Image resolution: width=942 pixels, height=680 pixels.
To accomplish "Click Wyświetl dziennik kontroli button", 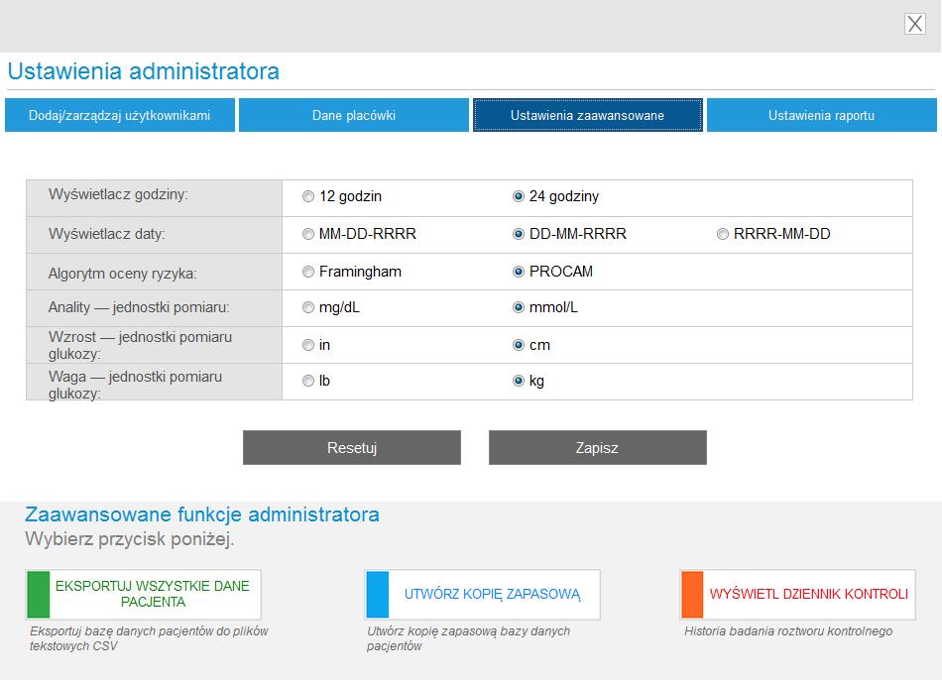I will tap(798, 594).
